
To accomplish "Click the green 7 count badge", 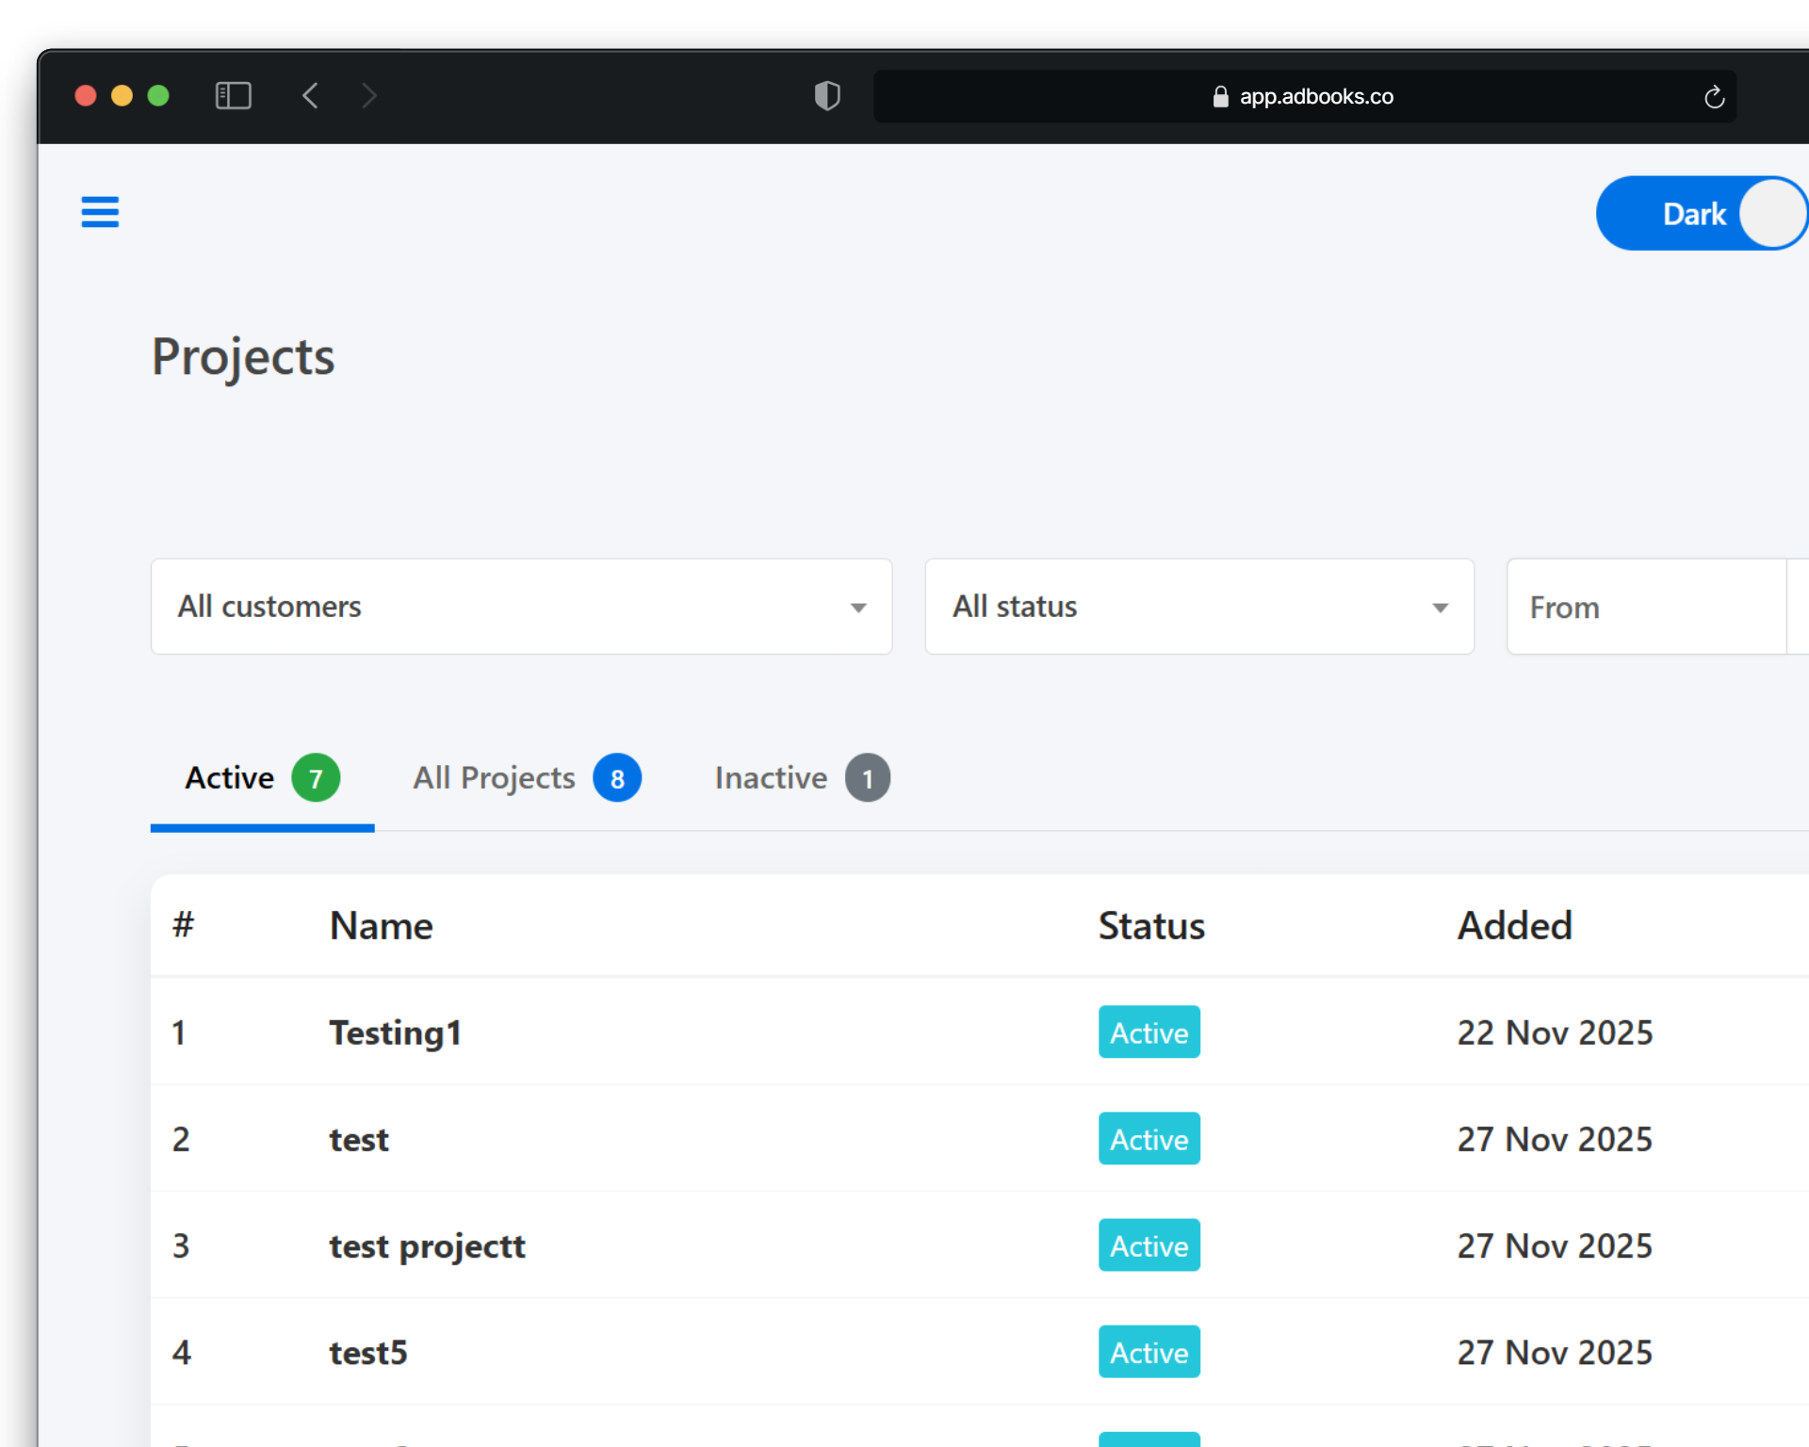I will [x=316, y=778].
